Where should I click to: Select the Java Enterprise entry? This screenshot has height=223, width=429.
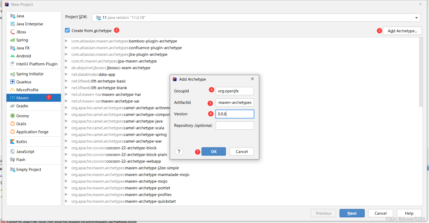(x=34, y=24)
